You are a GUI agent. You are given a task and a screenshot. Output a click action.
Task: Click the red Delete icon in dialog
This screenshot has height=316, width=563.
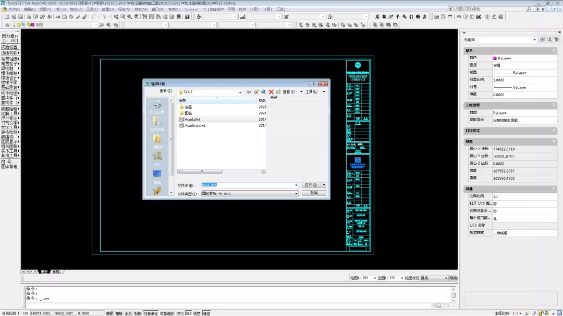pyautogui.click(x=271, y=92)
